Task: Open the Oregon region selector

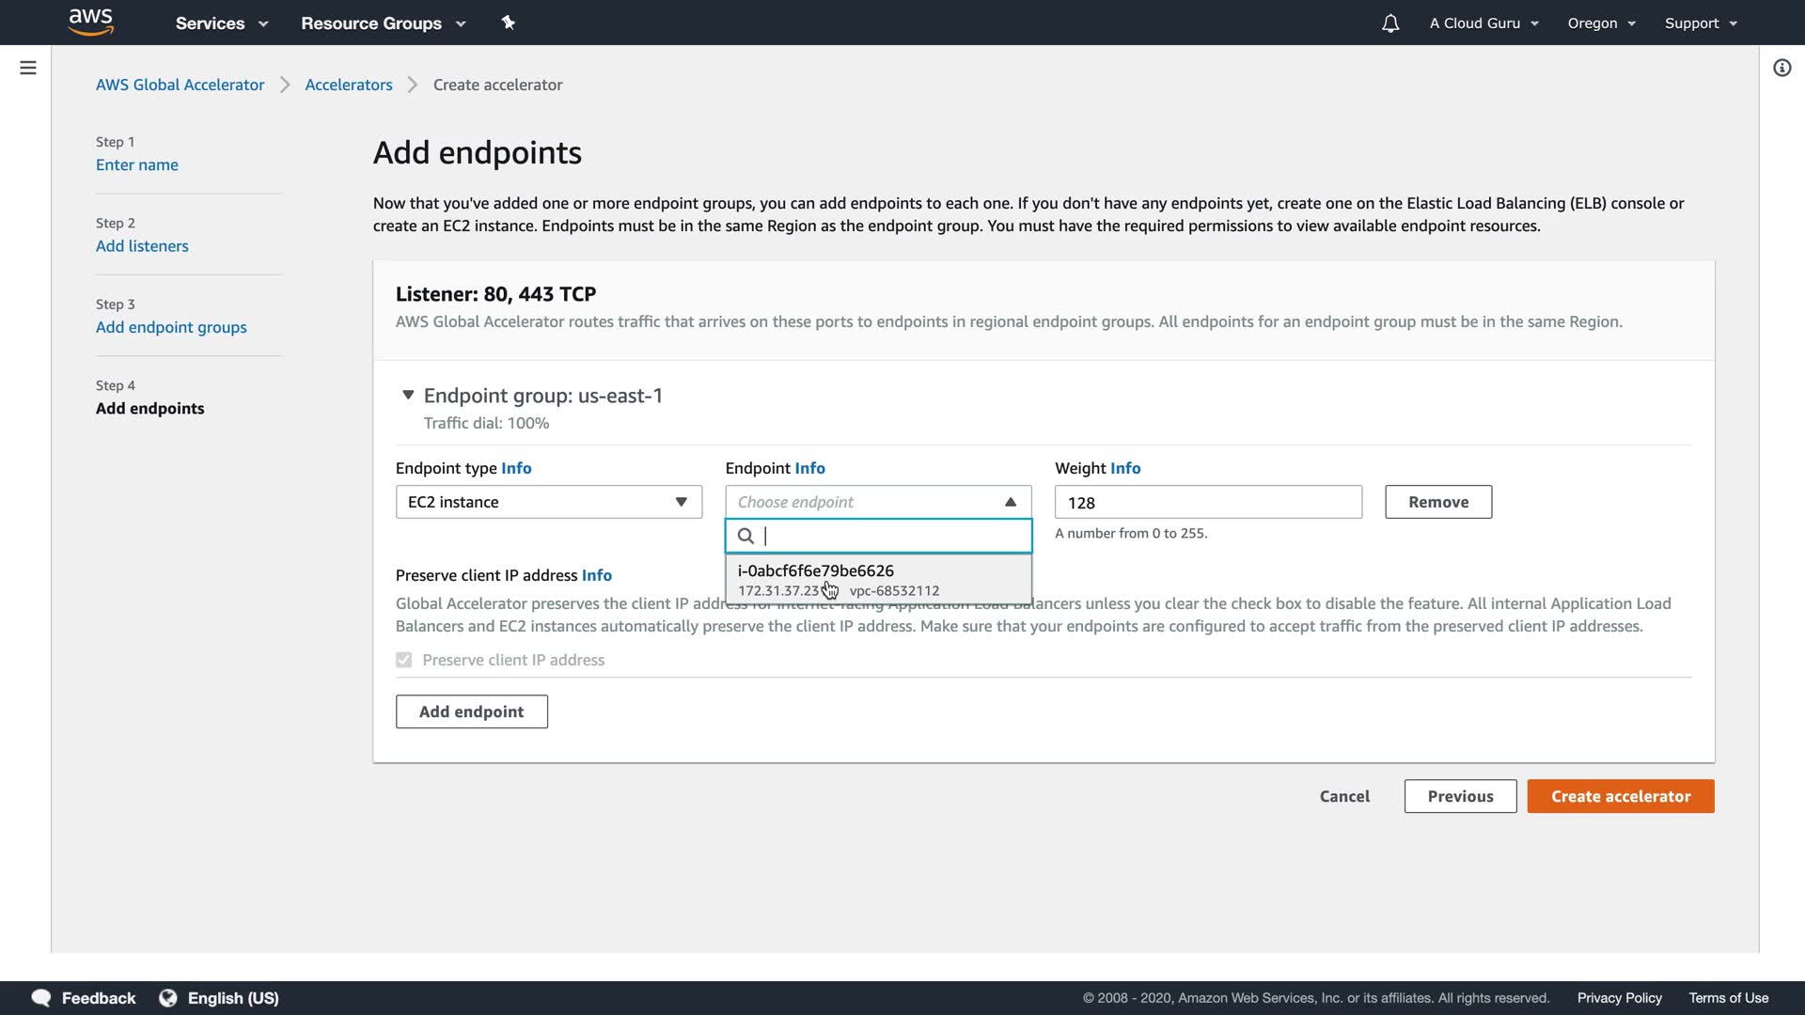Action: click(x=1601, y=23)
